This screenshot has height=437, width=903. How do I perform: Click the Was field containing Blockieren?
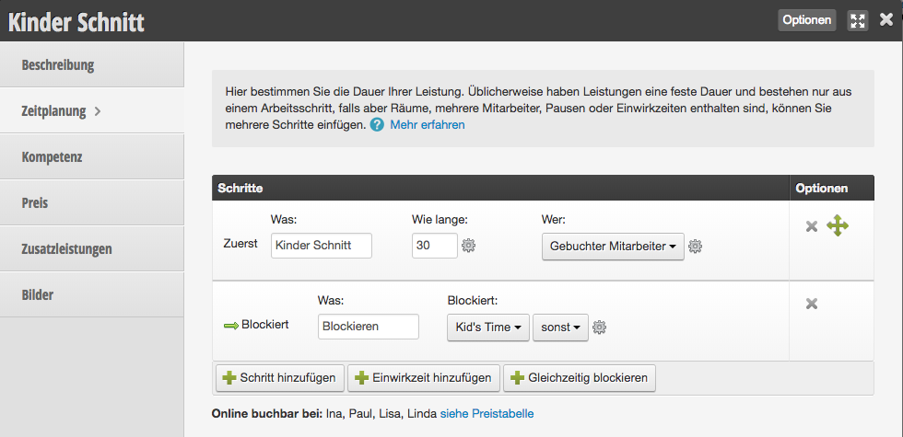pyautogui.click(x=369, y=326)
